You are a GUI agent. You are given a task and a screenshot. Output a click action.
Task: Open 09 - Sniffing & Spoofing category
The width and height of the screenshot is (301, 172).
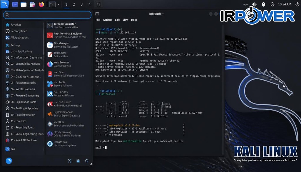[x=24, y=108]
